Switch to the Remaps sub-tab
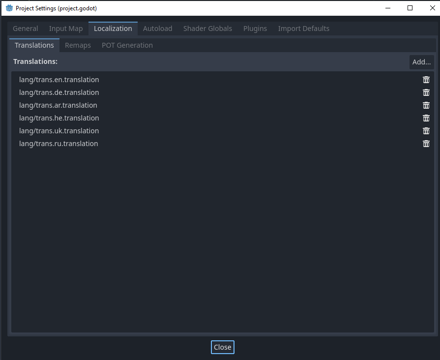This screenshot has width=440, height=360. coord(78,45)
